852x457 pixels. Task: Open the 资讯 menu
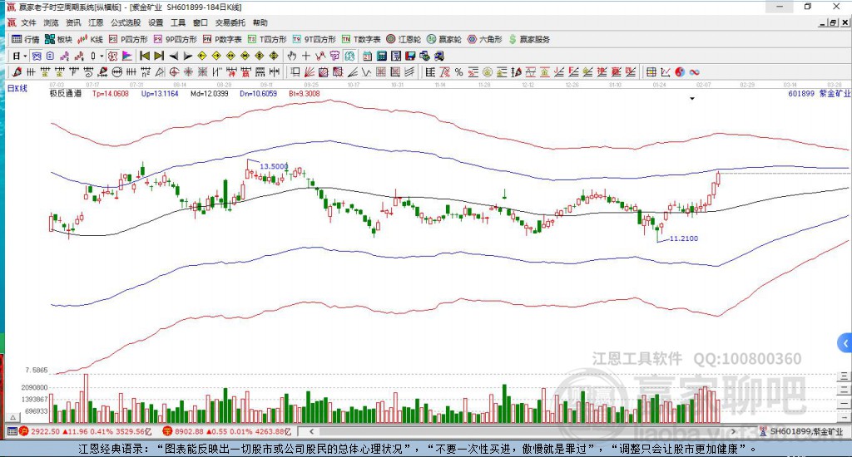[73, 22]
